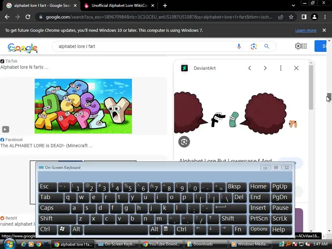Click the search box with alphabet lore query
The width and height of the screenshot is (332, 249).
click(x=144, y=46)
